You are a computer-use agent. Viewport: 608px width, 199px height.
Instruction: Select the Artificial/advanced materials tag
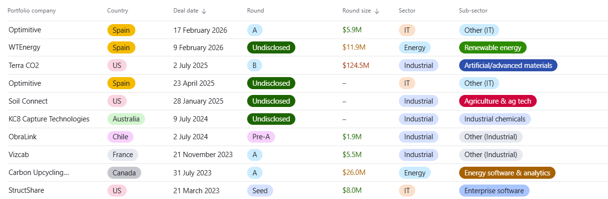[508, 66]
